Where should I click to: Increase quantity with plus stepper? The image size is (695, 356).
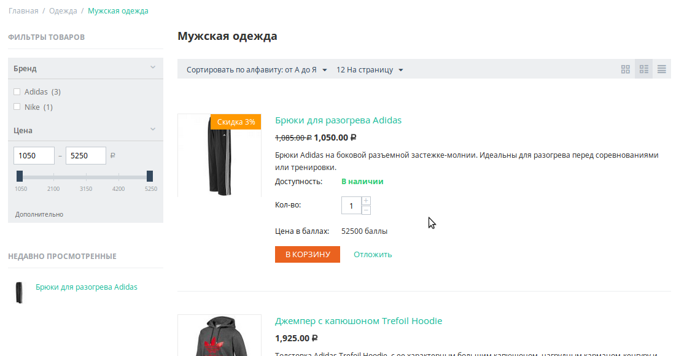pos(367,201)
